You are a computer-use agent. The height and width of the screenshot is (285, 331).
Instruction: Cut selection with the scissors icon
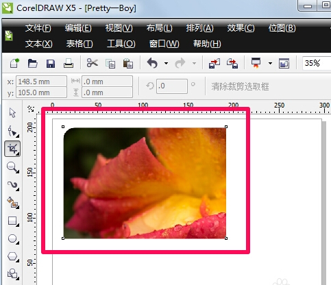92,63
